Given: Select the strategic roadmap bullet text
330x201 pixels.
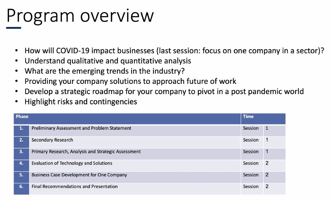Looking at the screenshot, I should (164, 91).
